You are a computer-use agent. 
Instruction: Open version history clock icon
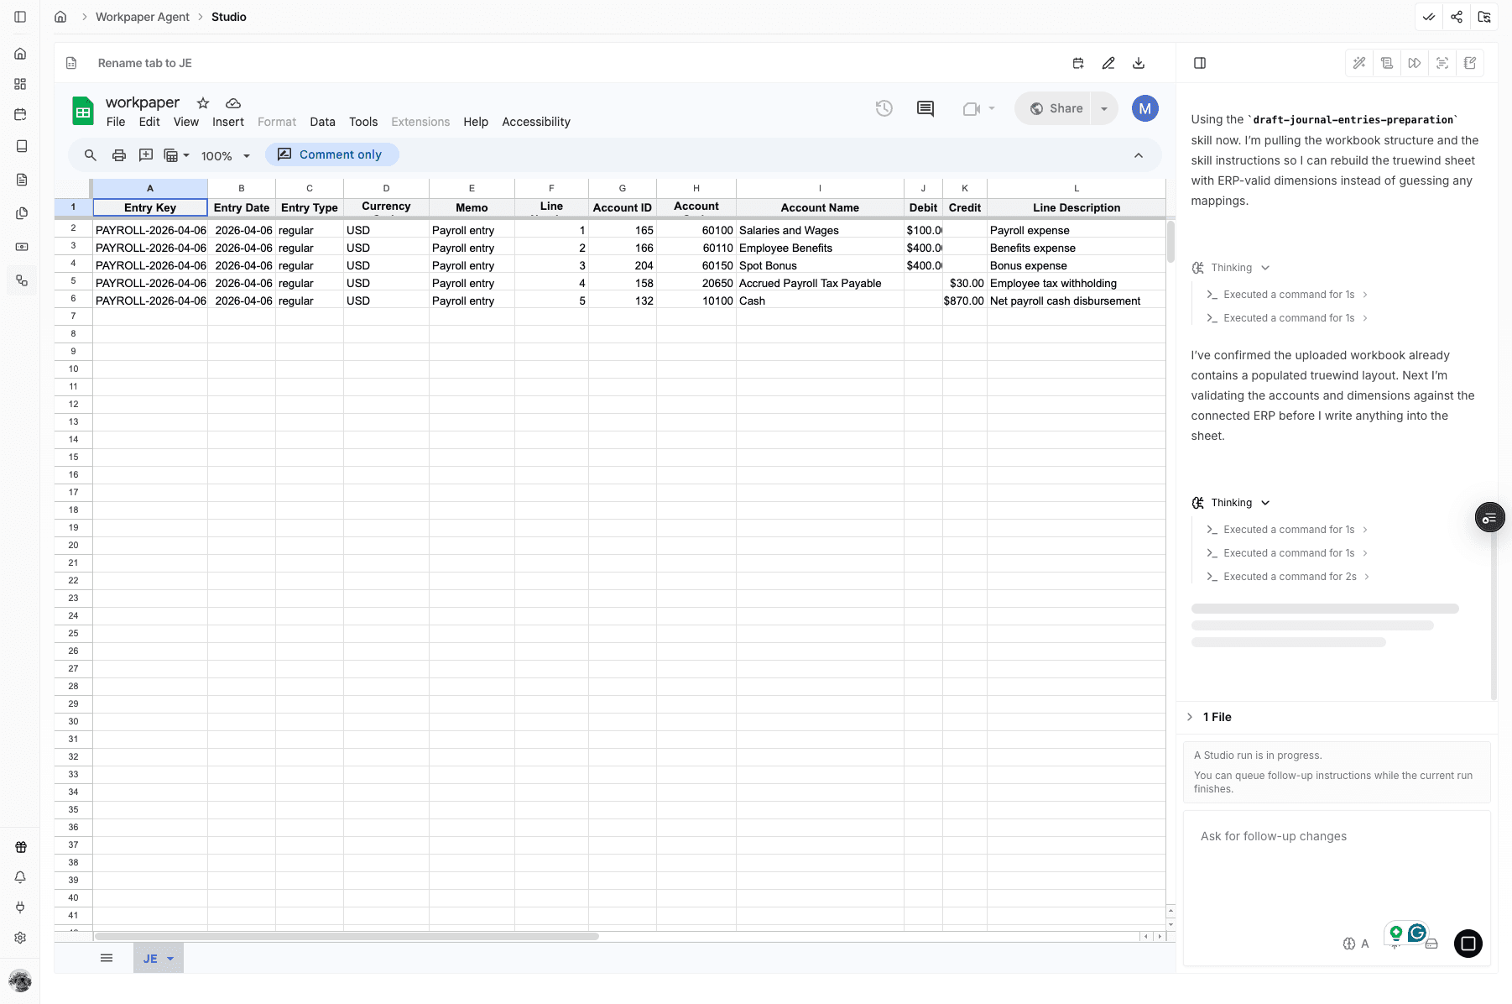coord(884,108)
